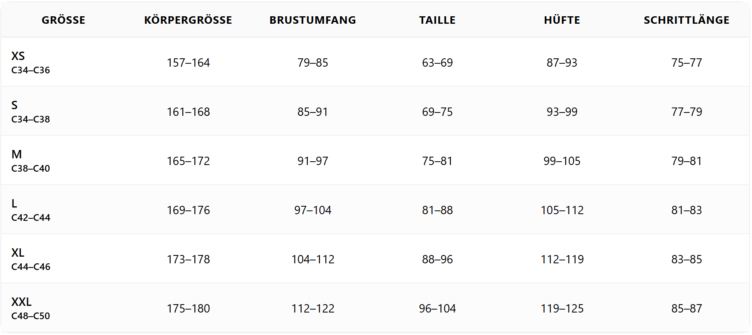
Task: Click the SCHRITTLÄNGE column header
Action: [x=687, y=20]
